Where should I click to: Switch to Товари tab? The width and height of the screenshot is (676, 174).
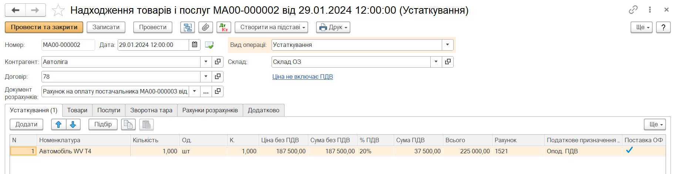[77, 110]
